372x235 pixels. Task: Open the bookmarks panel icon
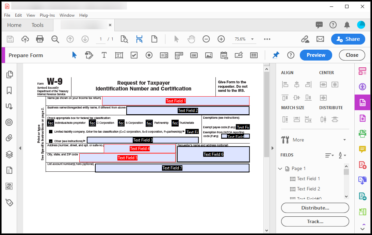[x=9, y=90]
